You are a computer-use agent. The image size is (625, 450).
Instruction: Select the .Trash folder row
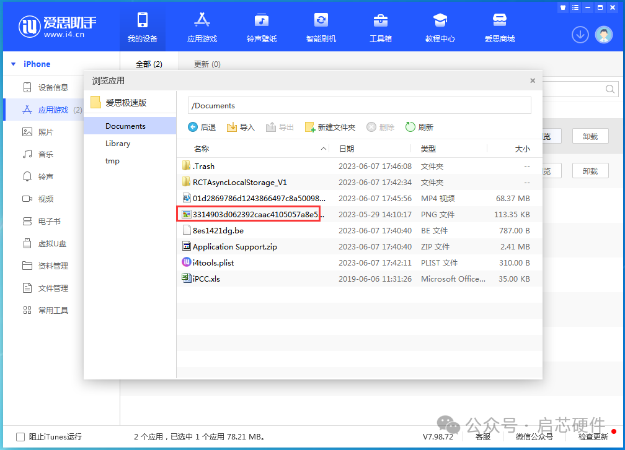pyautogui.click(x=359, y=166)
